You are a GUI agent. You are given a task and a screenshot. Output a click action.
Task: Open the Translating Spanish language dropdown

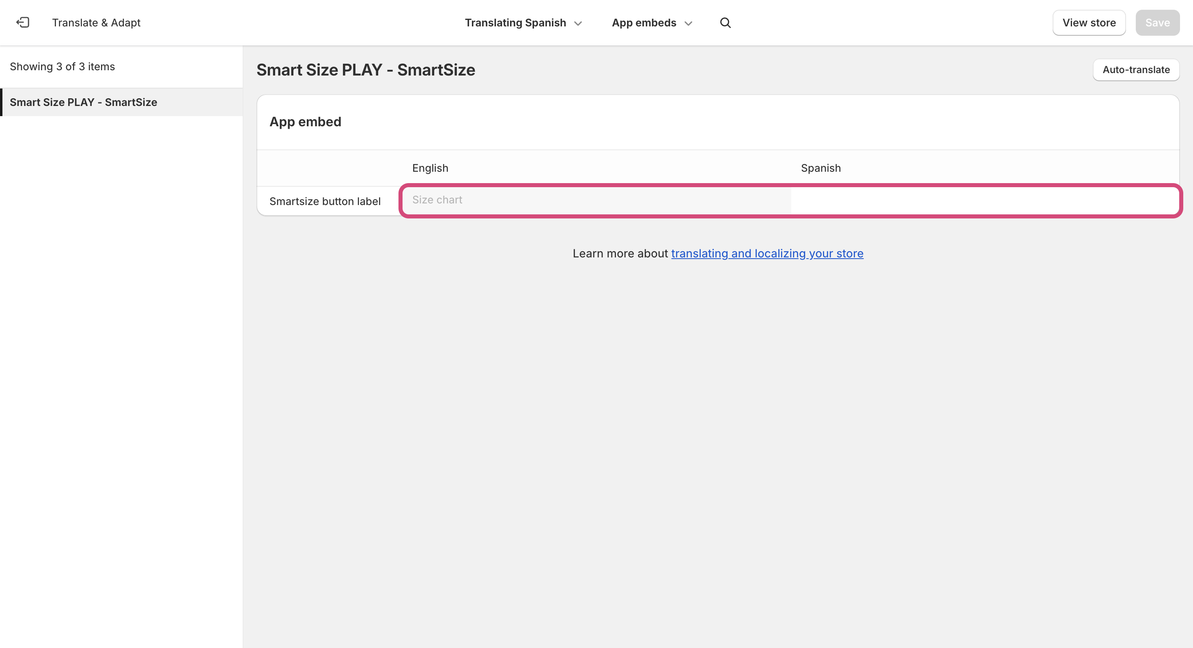click(523, 23)
